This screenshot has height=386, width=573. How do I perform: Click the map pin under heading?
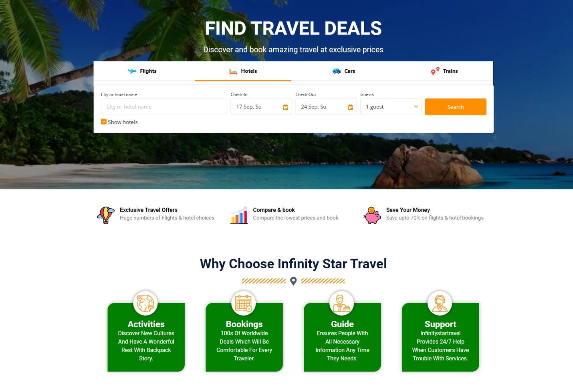[293, 281]
